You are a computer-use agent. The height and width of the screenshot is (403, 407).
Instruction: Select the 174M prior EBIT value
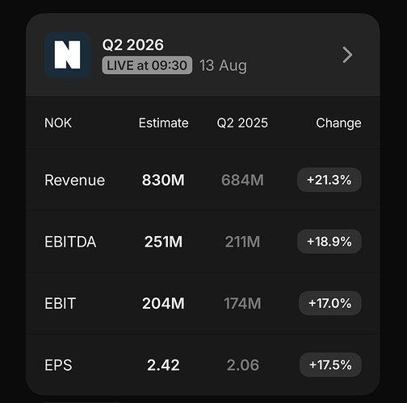click(242, 303)
